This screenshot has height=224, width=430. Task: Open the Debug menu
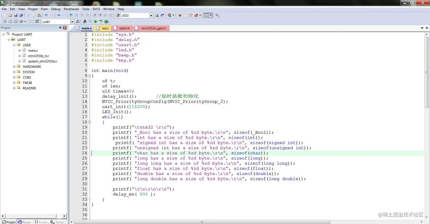point(56,9)
